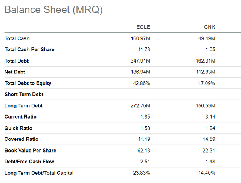Select the Debt/Free Cash Flow label
The height and width of the screenshot is (183, 241).
click(29, 162)
